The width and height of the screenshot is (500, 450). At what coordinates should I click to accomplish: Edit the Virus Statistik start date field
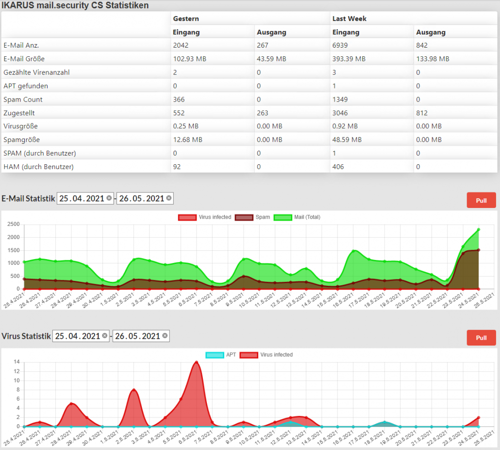point(81,336)
